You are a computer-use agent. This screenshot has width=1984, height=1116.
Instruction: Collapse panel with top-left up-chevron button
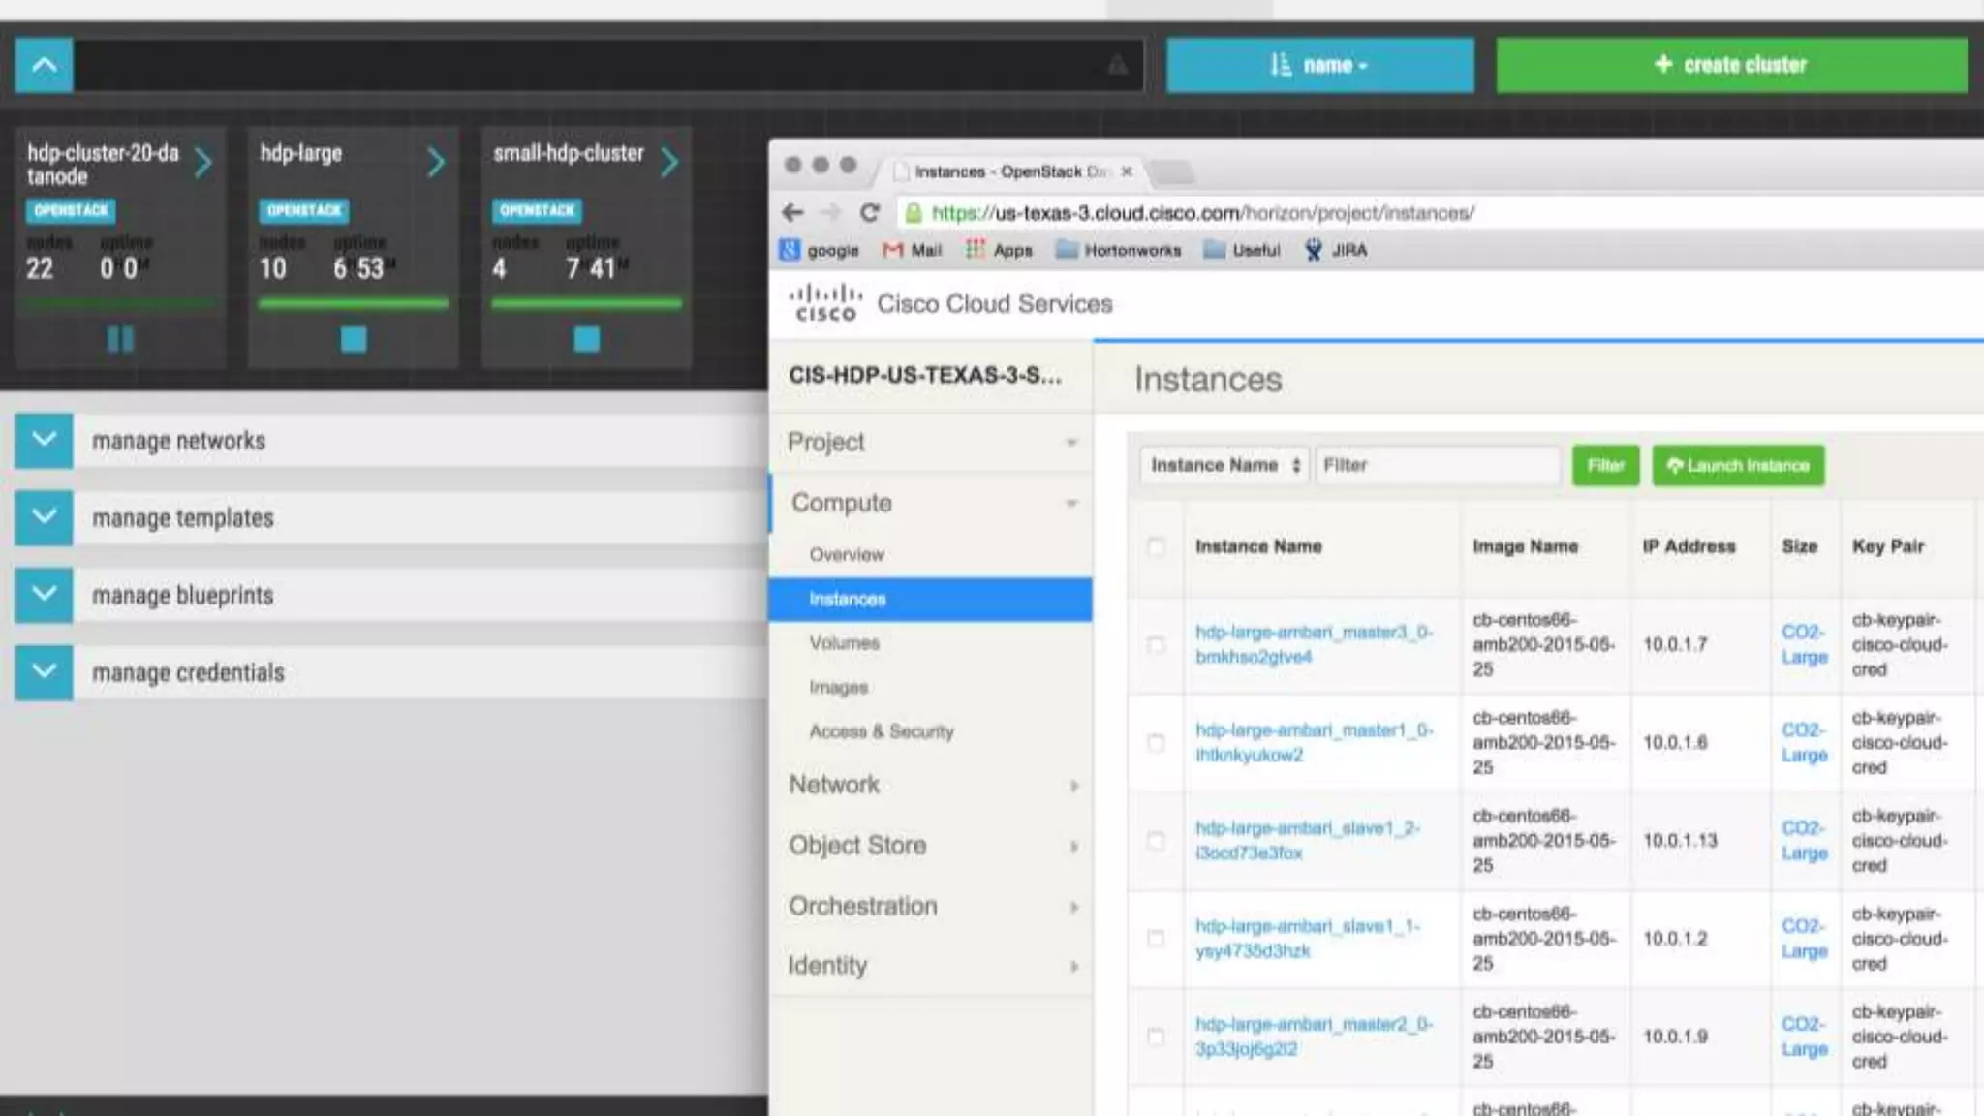[x=44, y=65]
